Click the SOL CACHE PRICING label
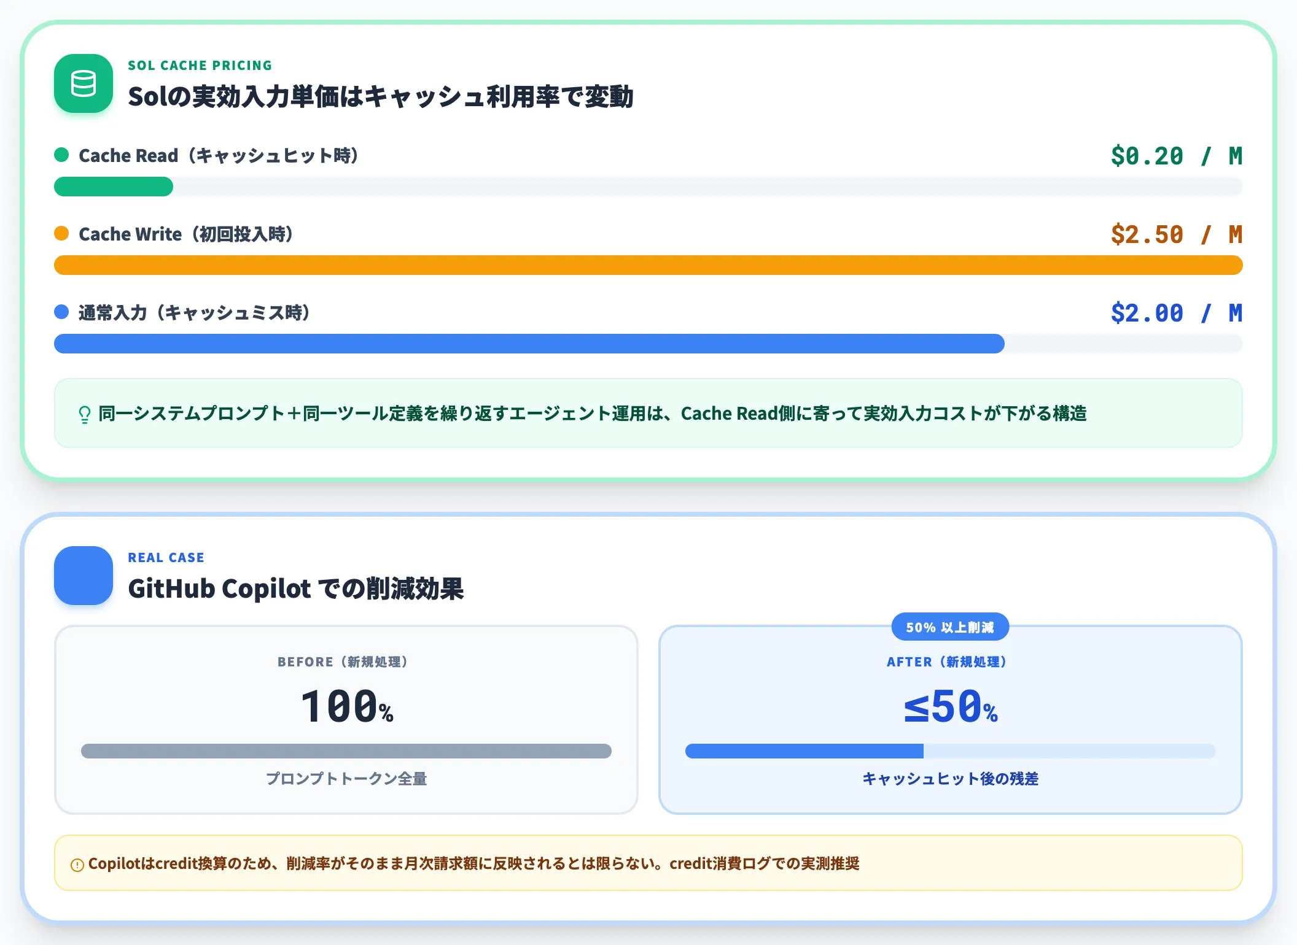This screenshot has width=1297, height=945. [200, 66]
